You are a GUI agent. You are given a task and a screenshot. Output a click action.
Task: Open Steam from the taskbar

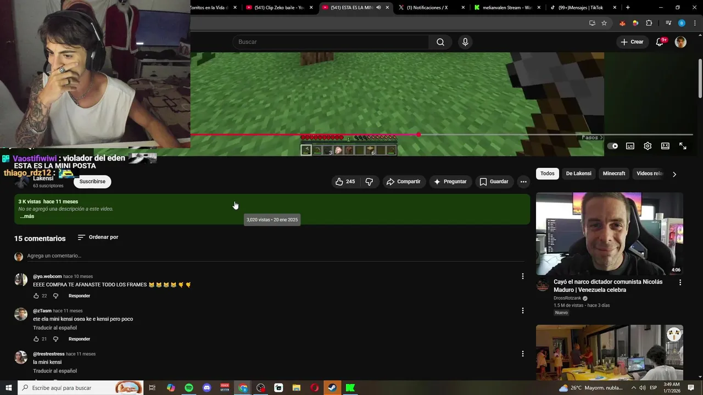(332, 388)
